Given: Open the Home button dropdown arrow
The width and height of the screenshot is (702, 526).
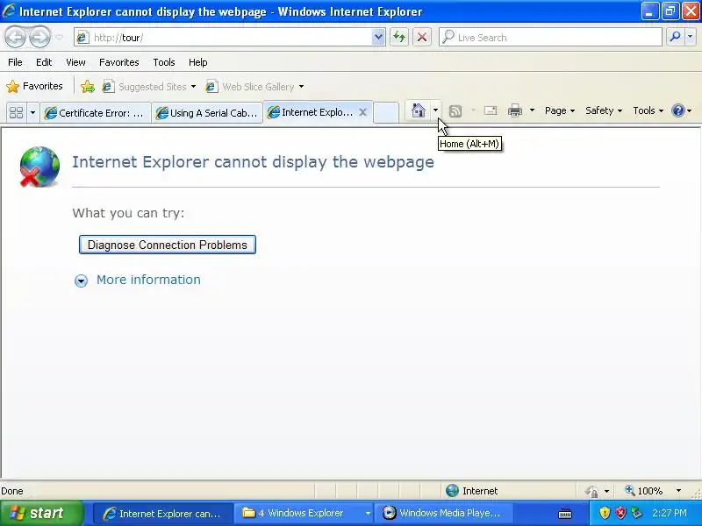Looking at the screenshot, I should [x=435, y=110].
